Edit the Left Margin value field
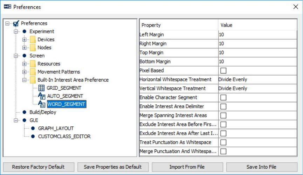The height and width of the screenshot is (175, 303). 257,35
